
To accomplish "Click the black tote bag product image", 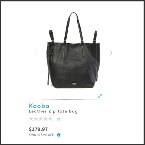I will pos(73,50).
